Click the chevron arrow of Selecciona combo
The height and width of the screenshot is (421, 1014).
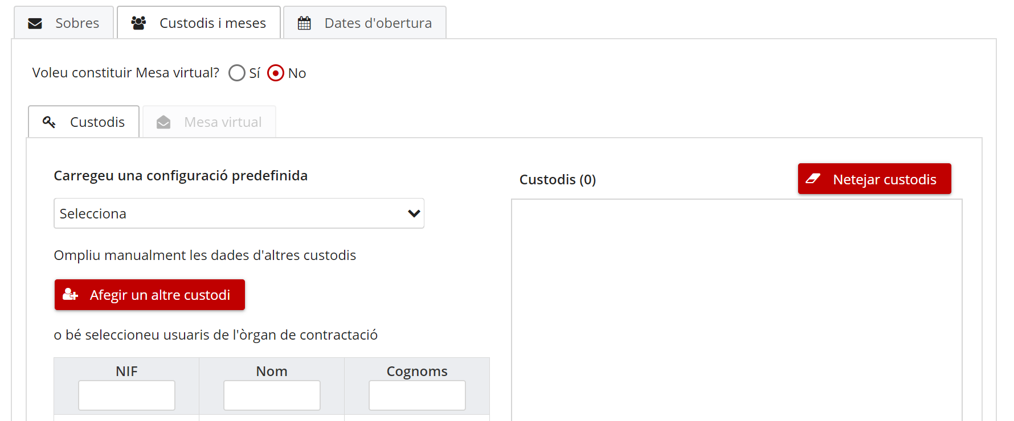414,213
